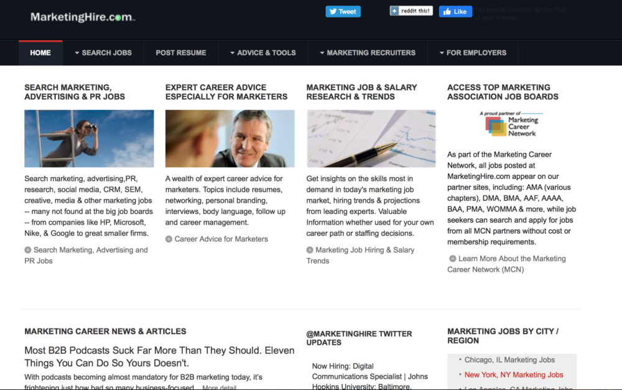Expand the FOR EMPLOYERS dropdown arrow

pos(442,53)
